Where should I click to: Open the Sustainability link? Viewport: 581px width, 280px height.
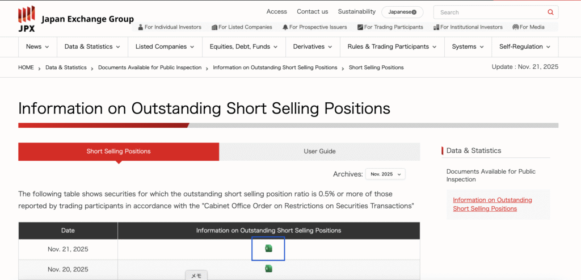click(356, 11)
